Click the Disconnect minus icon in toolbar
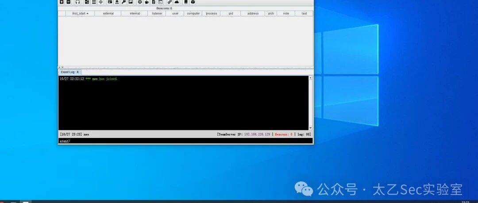The height and width of the screenshot is (203, 478). click(x=68, y=2)
